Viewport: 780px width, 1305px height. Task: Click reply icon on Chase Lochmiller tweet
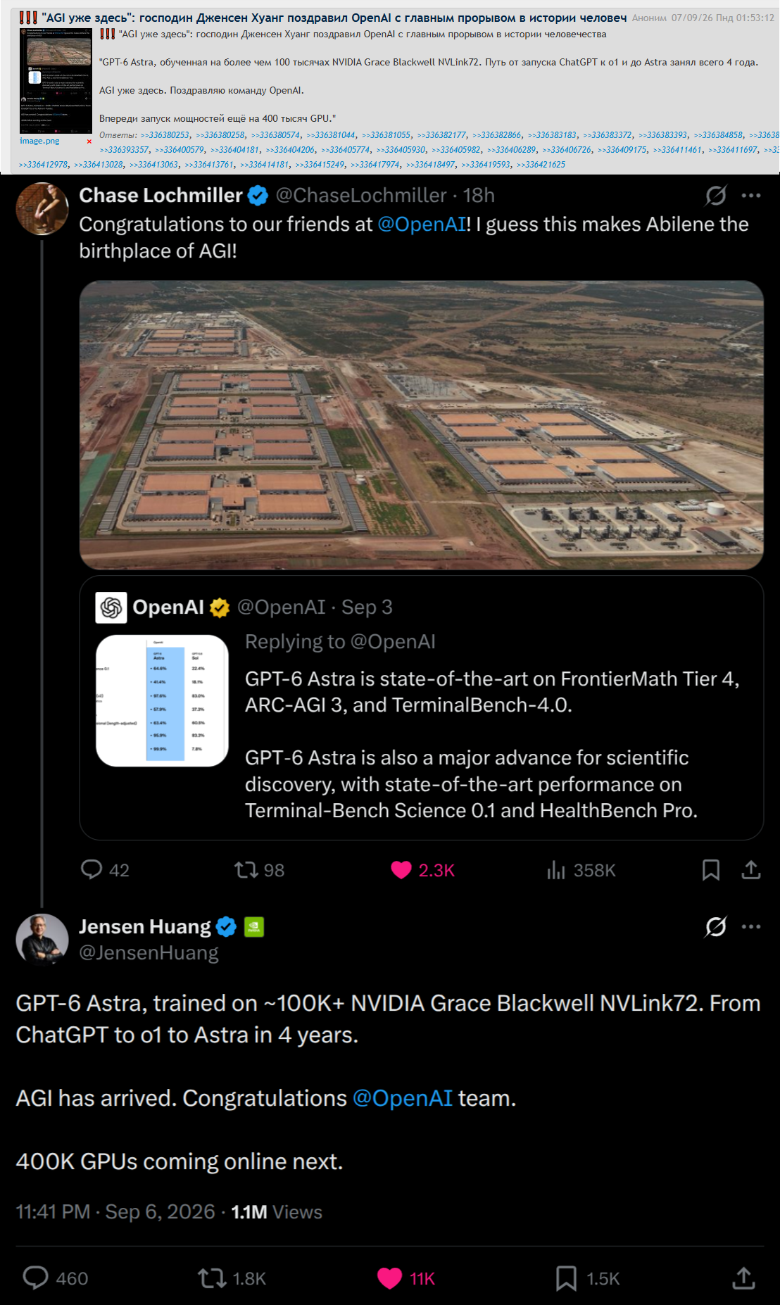92,869
